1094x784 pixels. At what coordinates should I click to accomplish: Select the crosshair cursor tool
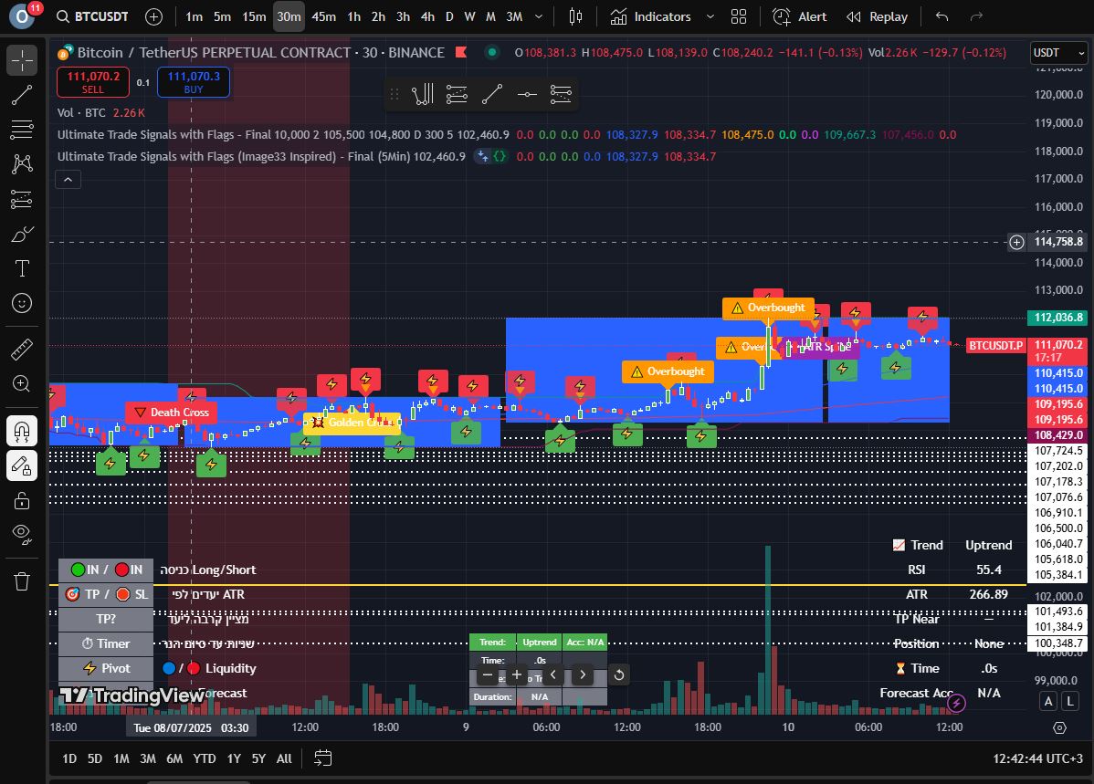pyautogui.click(x=22, y=60)
